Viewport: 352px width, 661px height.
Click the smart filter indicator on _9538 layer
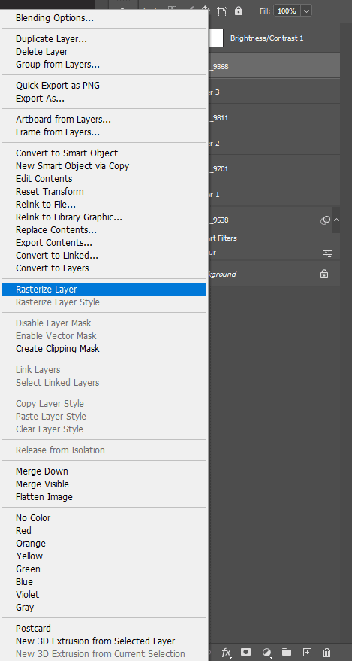pos(325,220)
